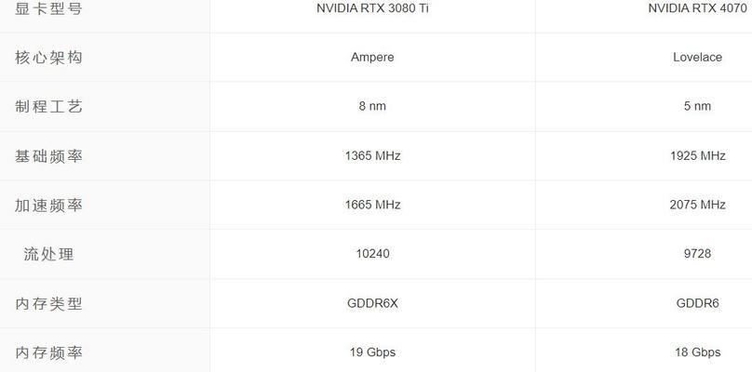Select the 5 nm process cell
This screenshot has width=752, height=372.
[x=697, y=106]
